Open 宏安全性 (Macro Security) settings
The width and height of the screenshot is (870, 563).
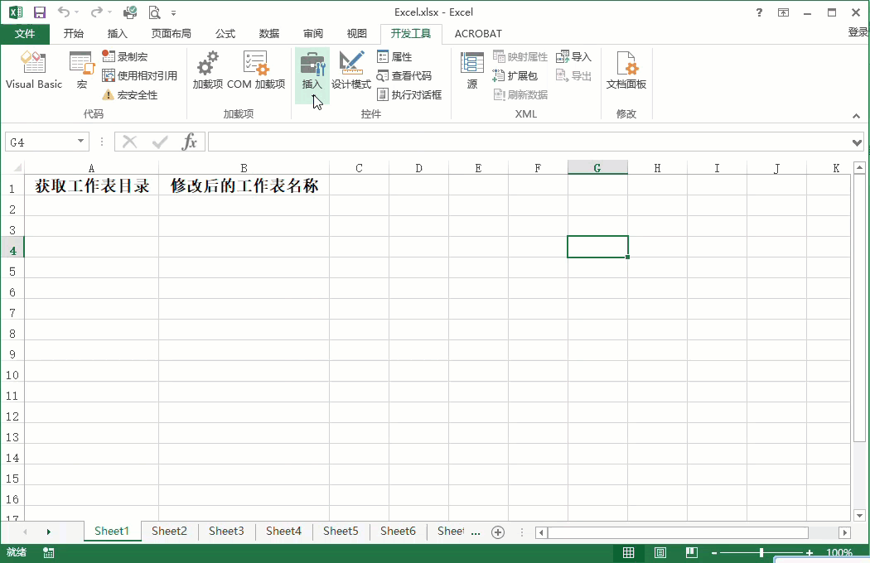click(x=127, y=94)
